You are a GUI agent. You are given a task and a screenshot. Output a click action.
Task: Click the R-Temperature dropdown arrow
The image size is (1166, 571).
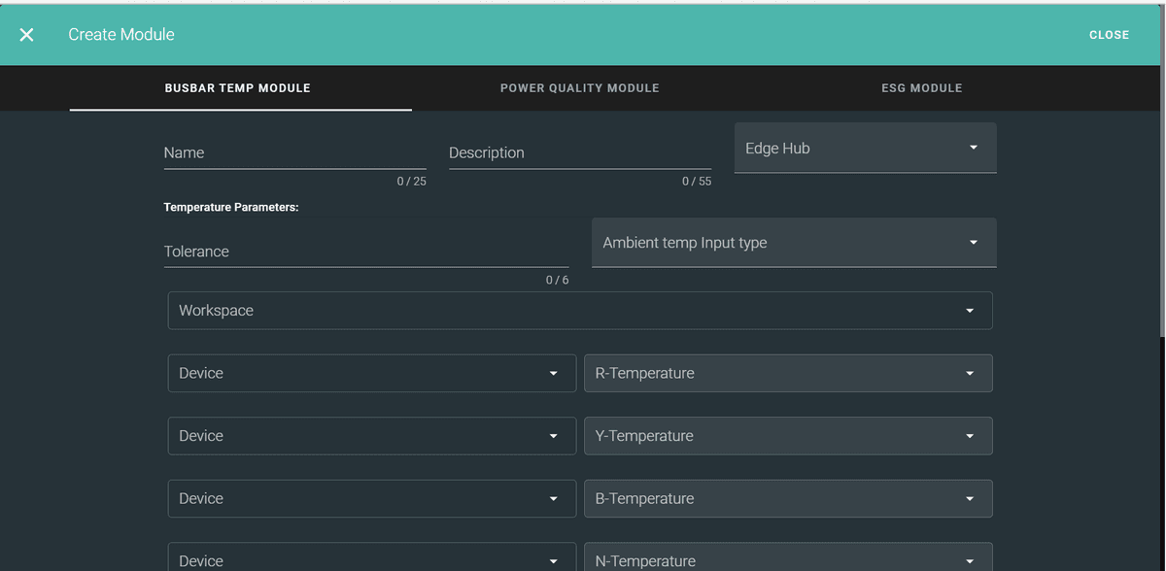click(x=969, y=373)
